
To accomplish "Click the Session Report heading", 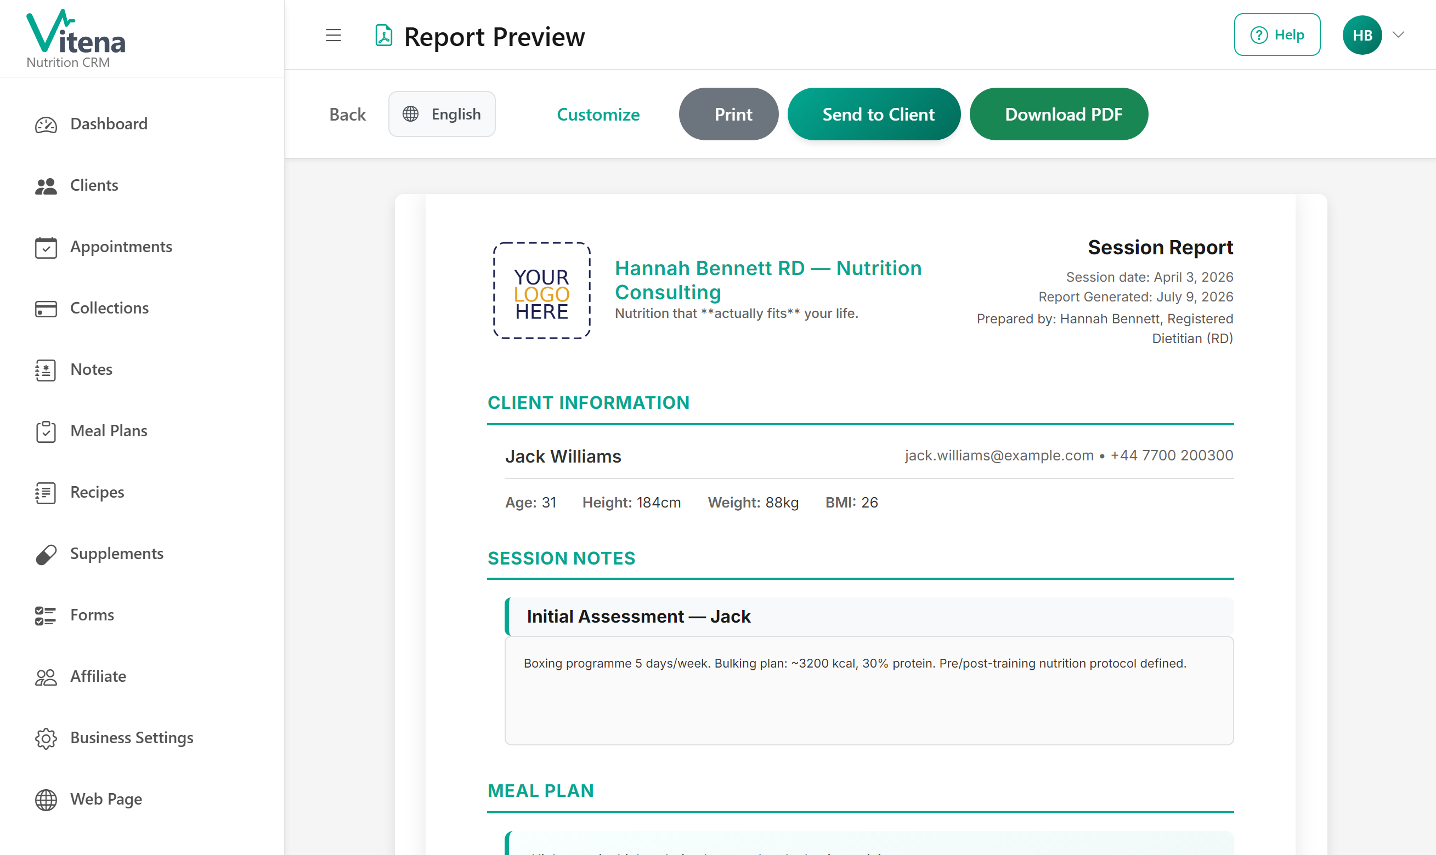I will click(1160, 248).
